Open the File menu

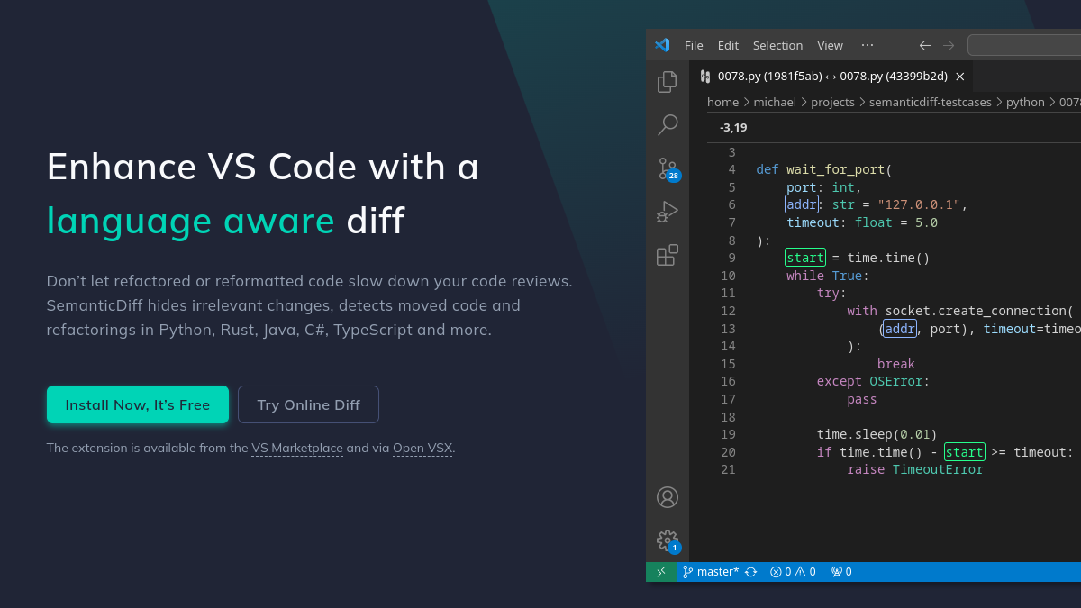coord(694,45)
